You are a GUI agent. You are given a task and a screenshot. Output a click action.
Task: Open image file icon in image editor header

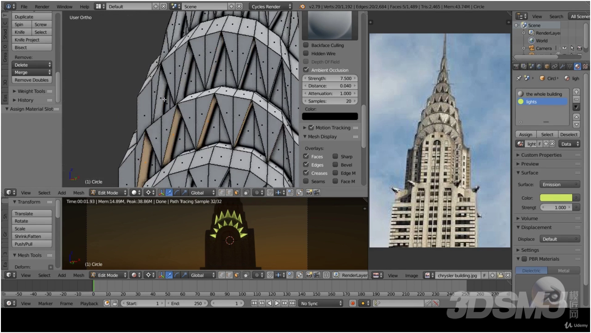click(x=500, y=275)
